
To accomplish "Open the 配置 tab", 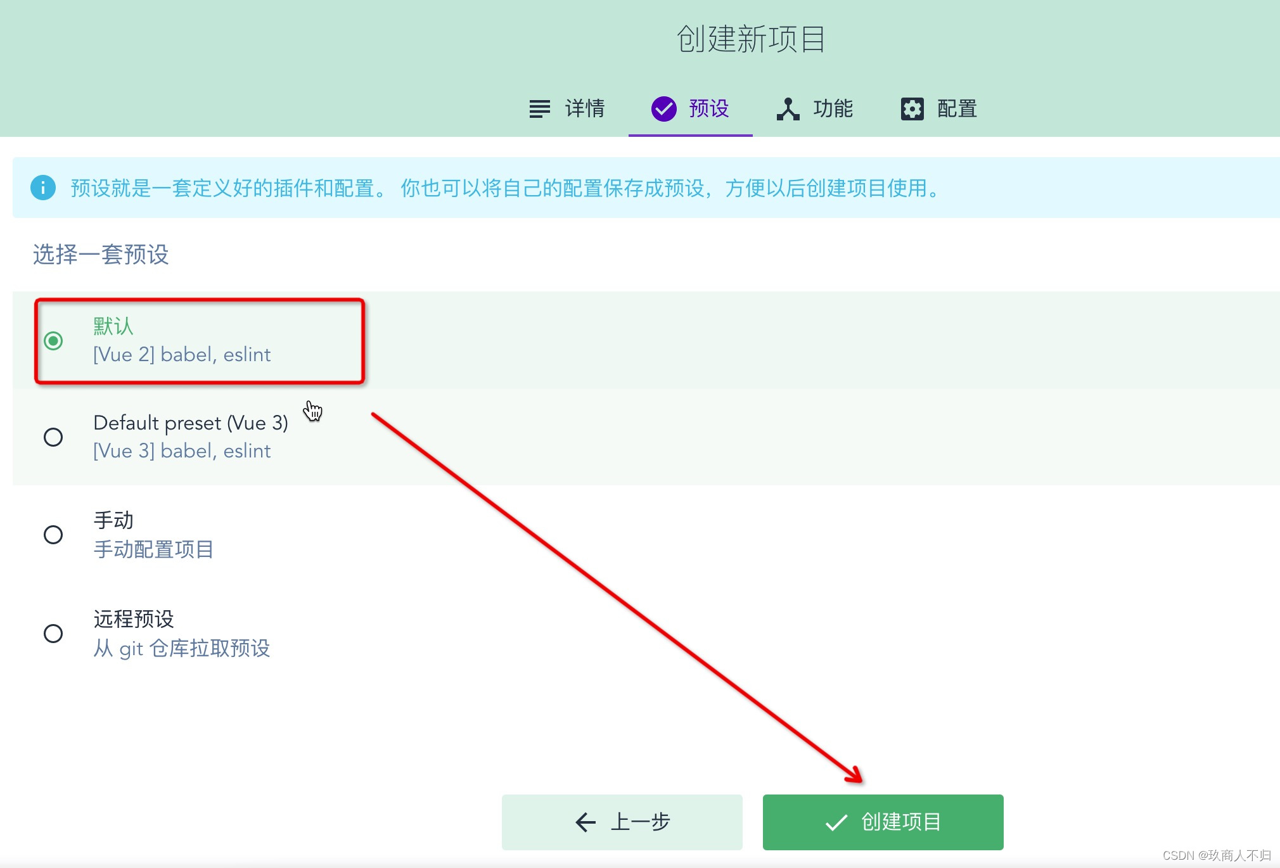I will 957,109.
